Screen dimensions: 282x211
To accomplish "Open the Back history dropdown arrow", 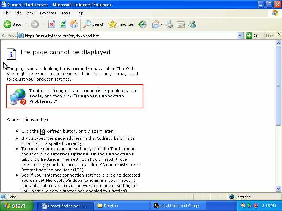I will pos(25,24).
